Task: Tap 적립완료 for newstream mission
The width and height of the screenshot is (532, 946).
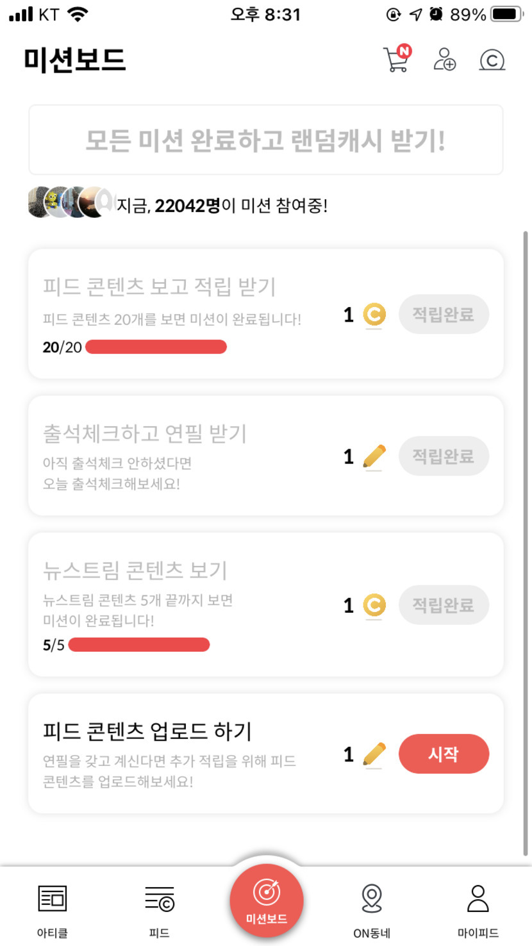Action: pos(444,605)
